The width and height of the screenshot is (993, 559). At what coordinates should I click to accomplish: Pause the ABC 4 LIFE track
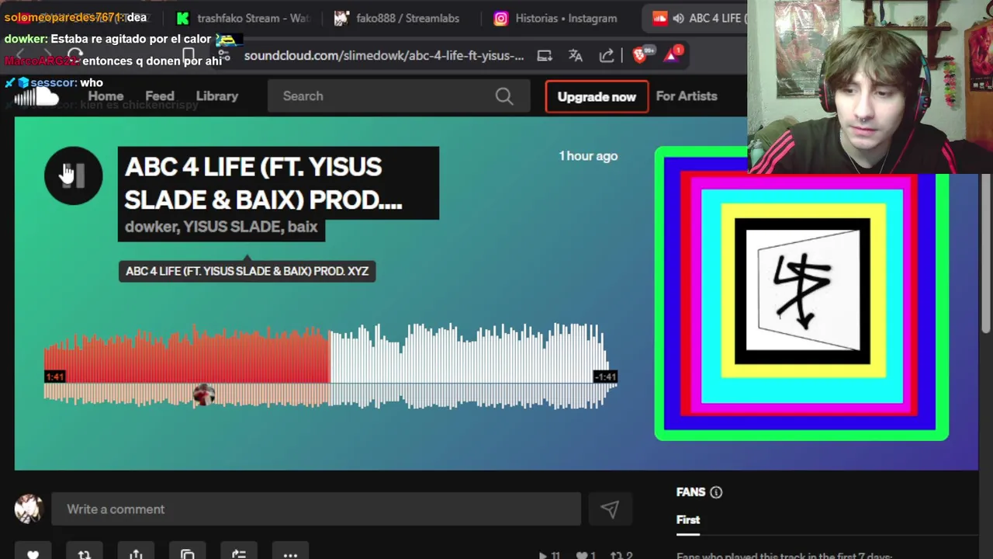(73, 175)
